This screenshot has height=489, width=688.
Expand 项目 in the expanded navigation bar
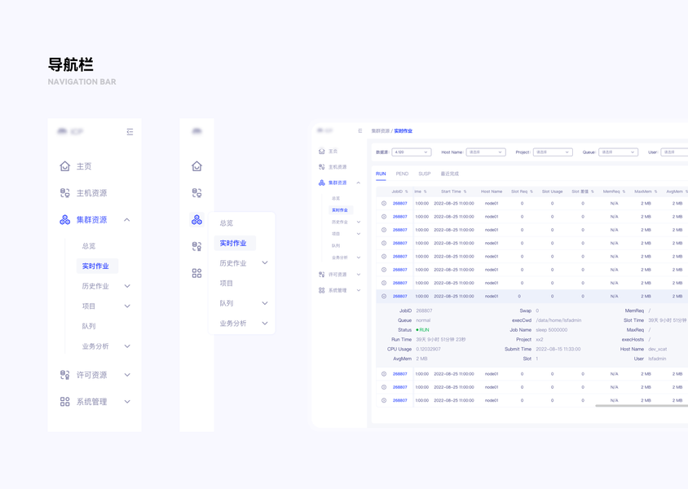[127, 306]
